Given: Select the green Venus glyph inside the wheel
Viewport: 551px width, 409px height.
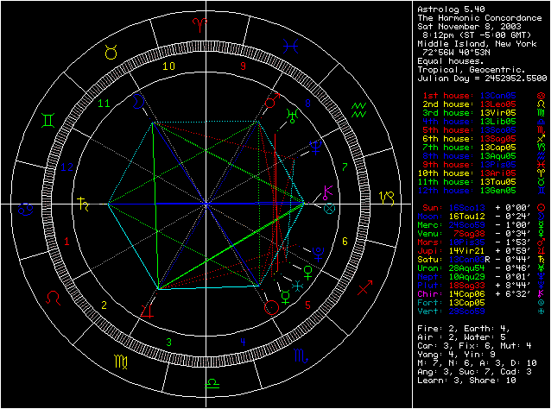Looking at the screenshot, I should pyautogui.click(x=307, y=273).
